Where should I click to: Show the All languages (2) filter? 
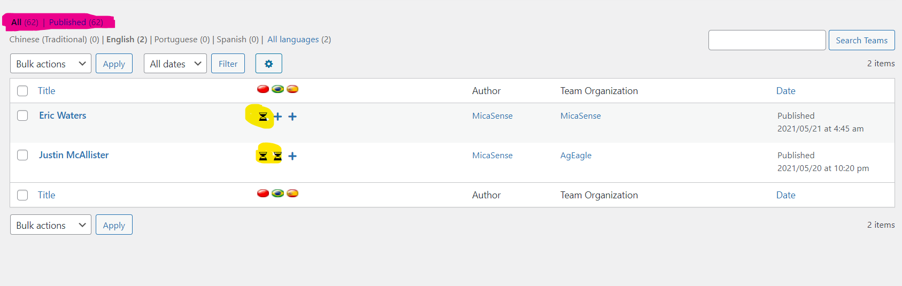click(299, 40)
